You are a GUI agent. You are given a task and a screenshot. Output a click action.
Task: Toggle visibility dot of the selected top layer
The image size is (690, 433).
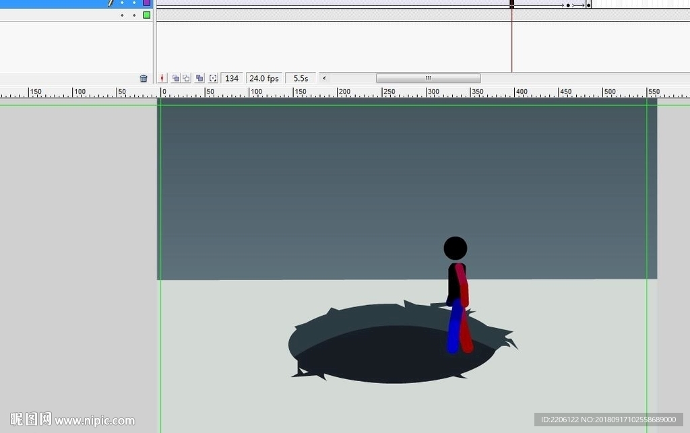click(122, 3)
